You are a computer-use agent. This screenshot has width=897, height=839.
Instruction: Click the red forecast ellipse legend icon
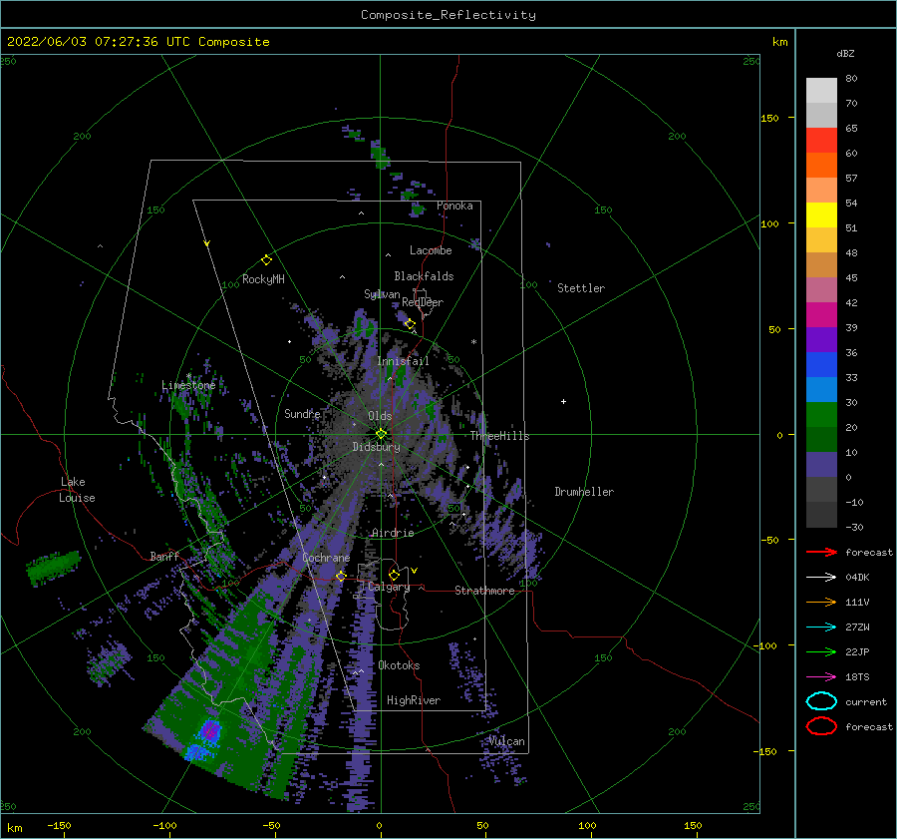821,726
